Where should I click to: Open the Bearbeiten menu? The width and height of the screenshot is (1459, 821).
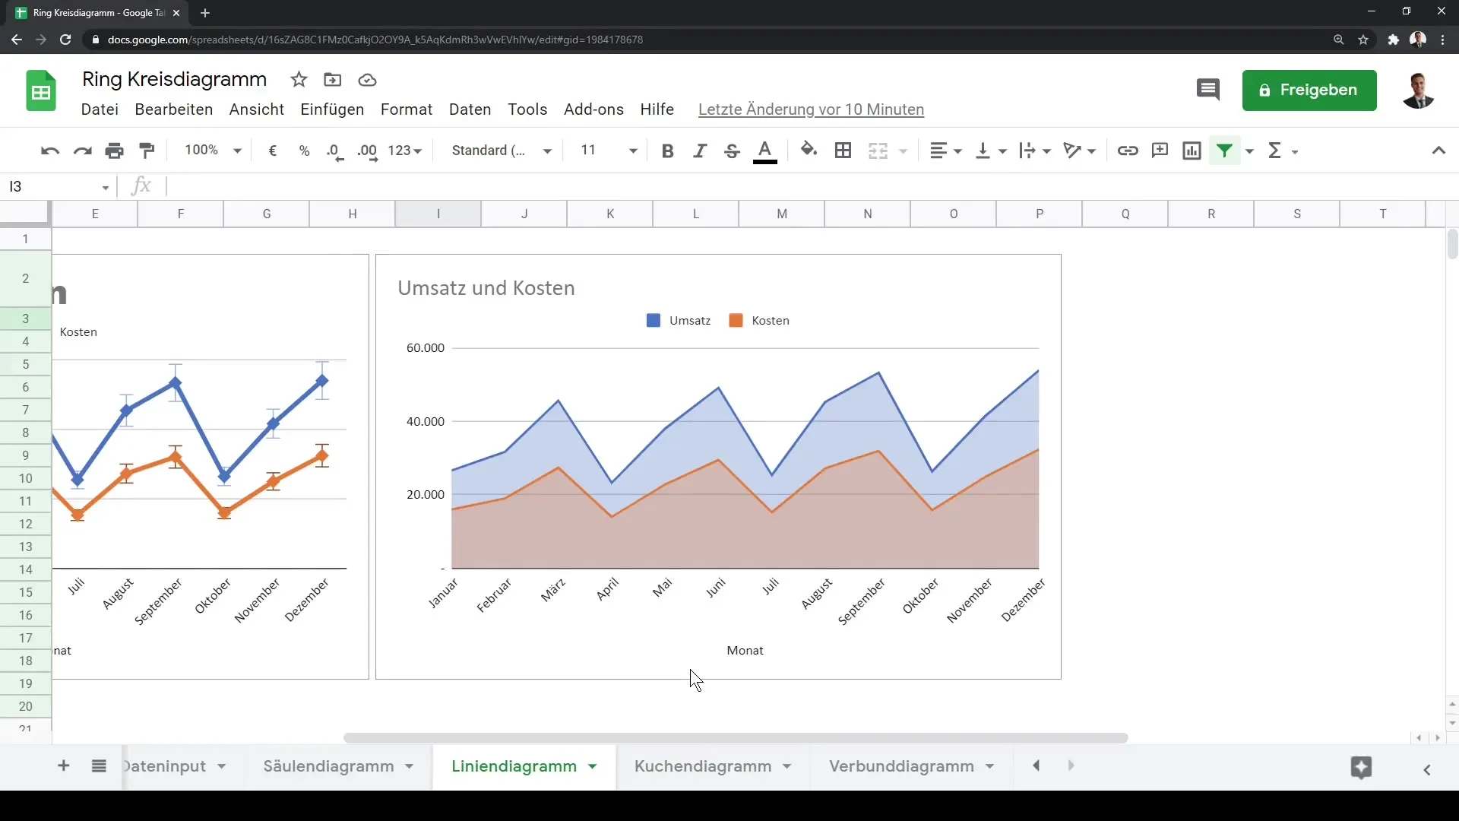[174, 109]
